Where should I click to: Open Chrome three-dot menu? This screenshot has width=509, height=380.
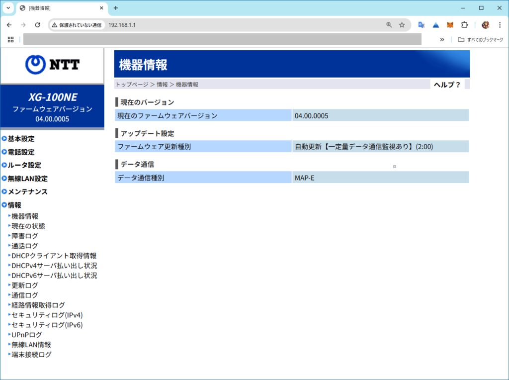click(x=500, y=25)
